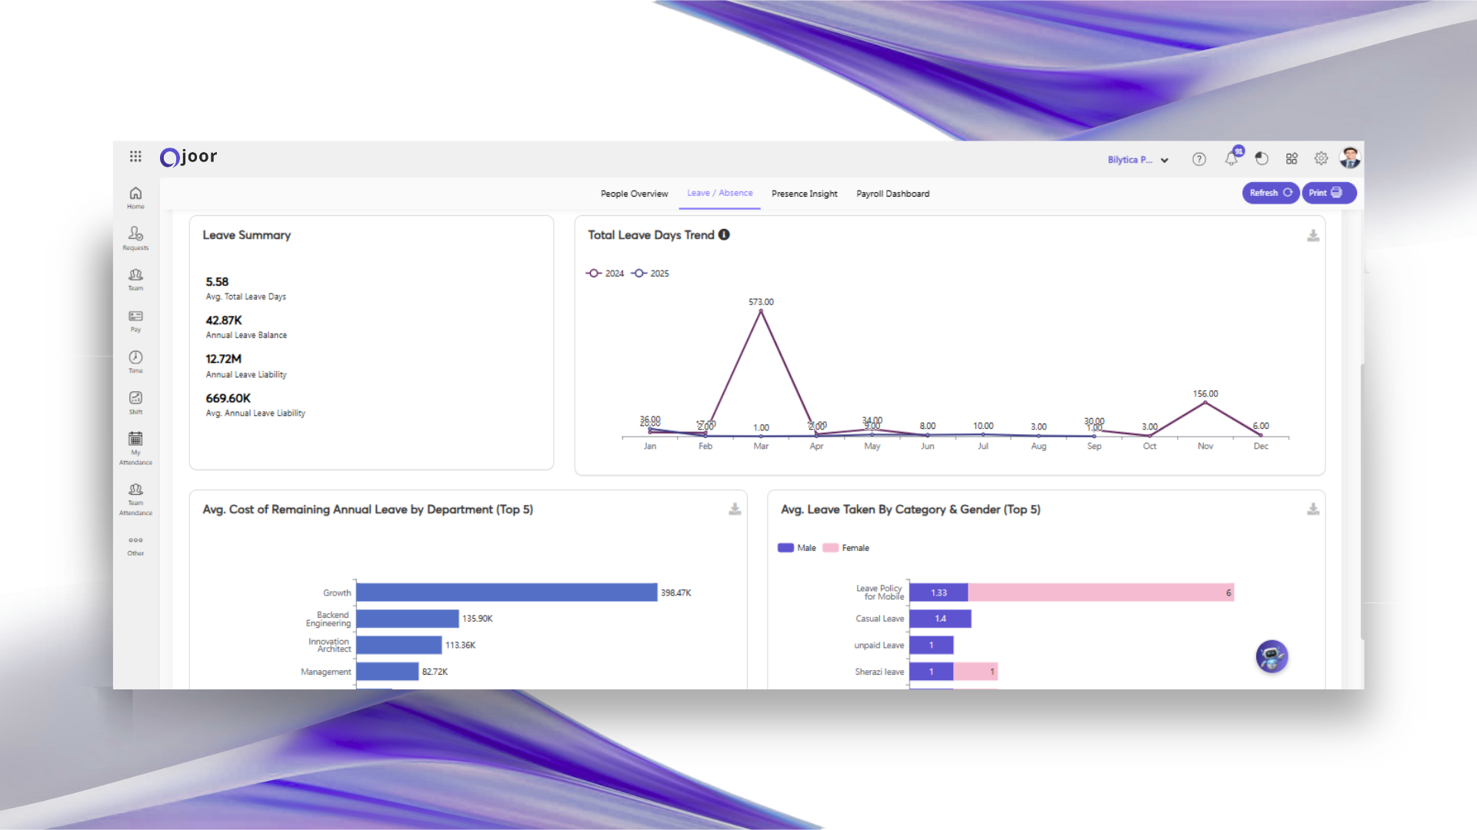Screen dimensions: 1477x830
Task: Download the Total Leave Days Trend chart
Action: [x=1313, y=236]
